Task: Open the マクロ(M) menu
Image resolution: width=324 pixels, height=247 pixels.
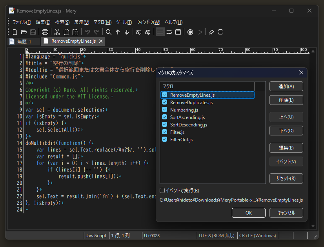Action: (102, 22)
